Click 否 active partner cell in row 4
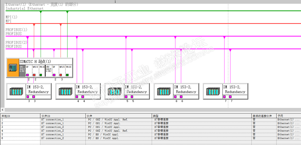This screenshot has height=145, width=301. (x=264, y=131)
